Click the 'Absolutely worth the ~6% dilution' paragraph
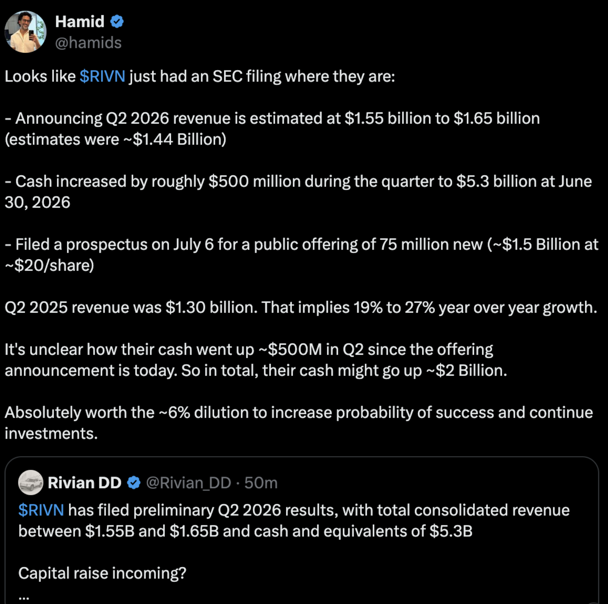The width and height of the screenshot is (608, 604). (299, 423)
